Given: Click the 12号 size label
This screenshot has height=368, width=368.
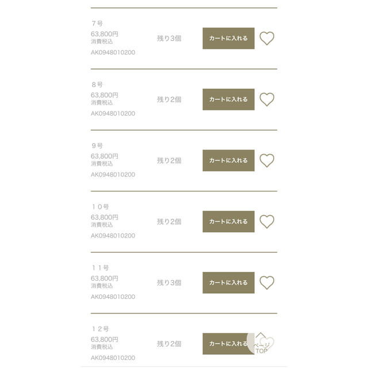Looking at the screenshot, I should (x=100, y=329).
